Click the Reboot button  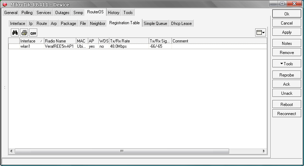coord(286,104)
